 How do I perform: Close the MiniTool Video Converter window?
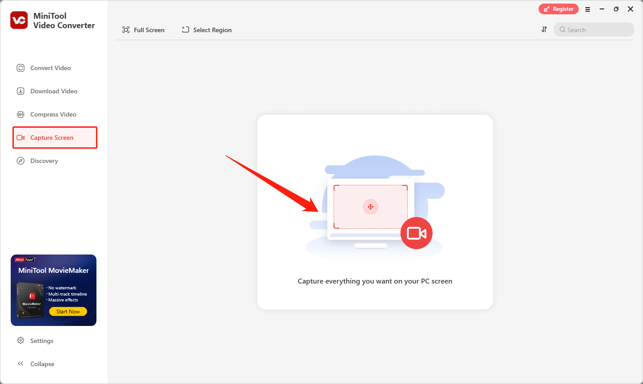coord(630,9)
